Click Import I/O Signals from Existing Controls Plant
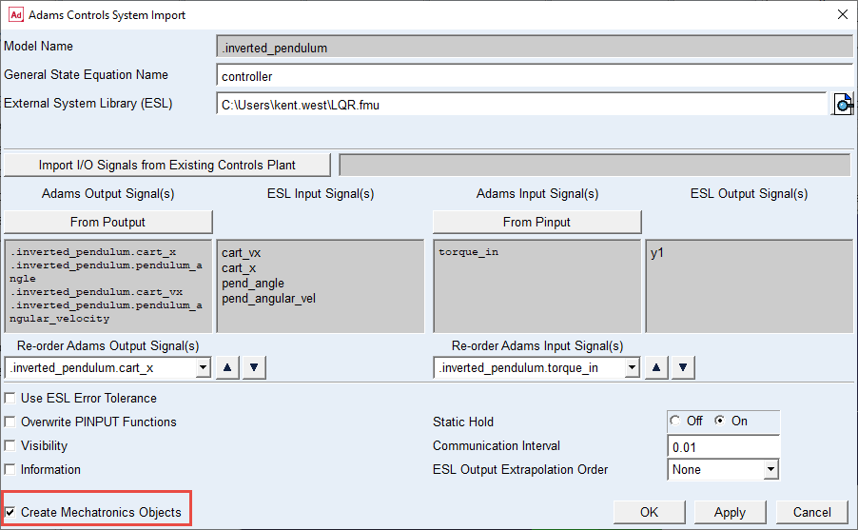858x530 pixels. coord(167,165)
